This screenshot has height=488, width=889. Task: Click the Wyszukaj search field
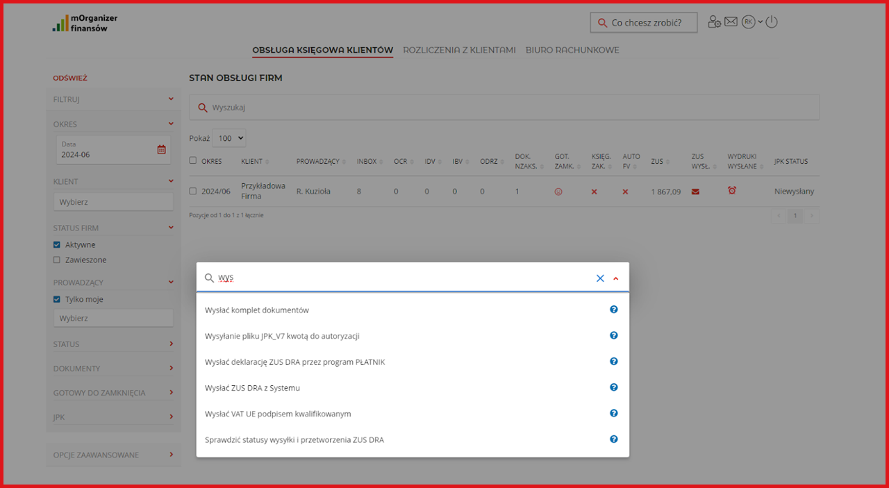(504, 108)
